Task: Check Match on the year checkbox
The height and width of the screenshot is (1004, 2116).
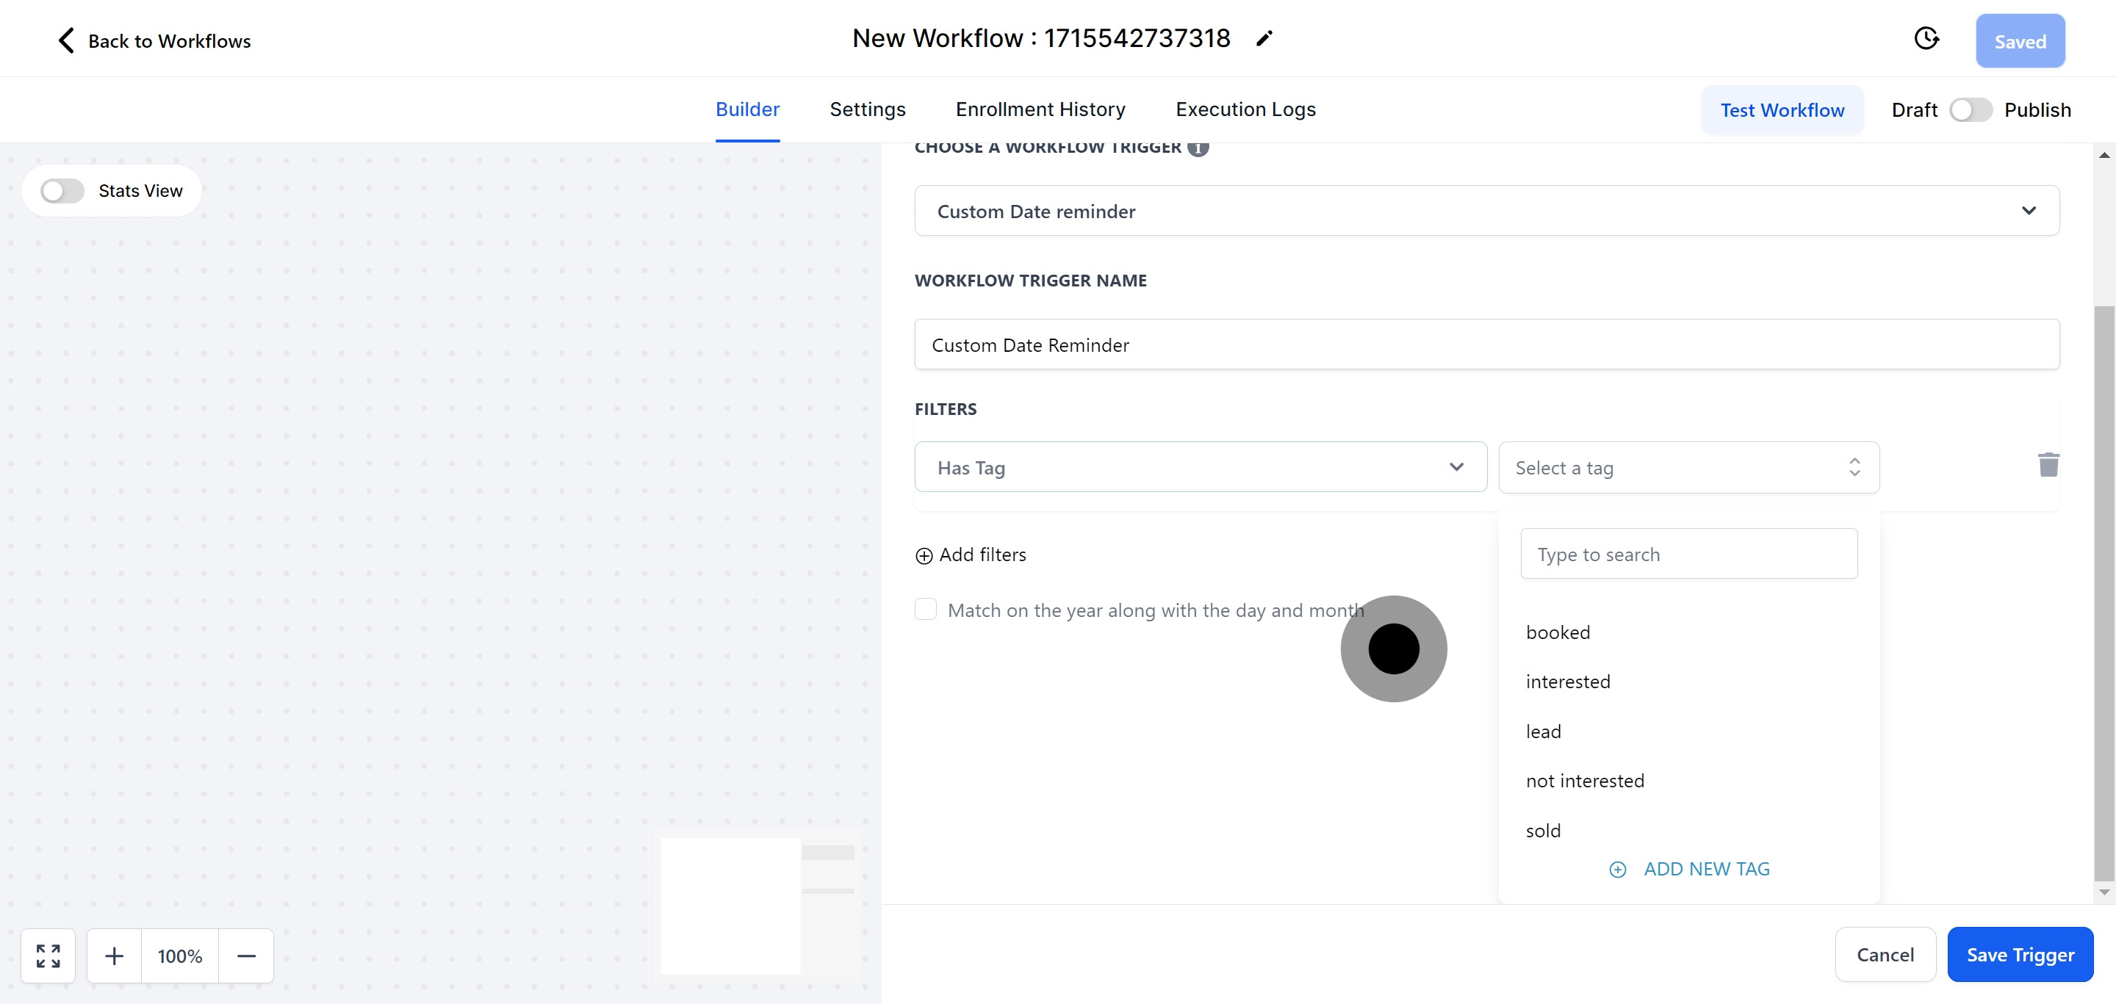Action: pos(926,609)
